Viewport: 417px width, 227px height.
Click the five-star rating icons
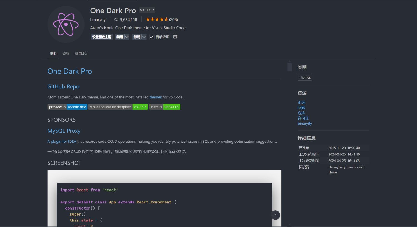pyautogui.click(x=157, y=19)
